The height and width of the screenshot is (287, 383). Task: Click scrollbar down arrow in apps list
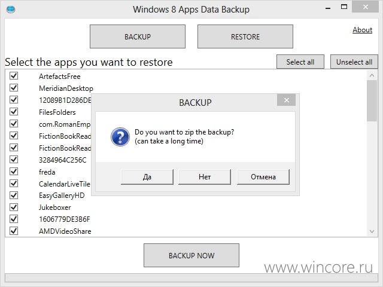(x=372, y=231)
